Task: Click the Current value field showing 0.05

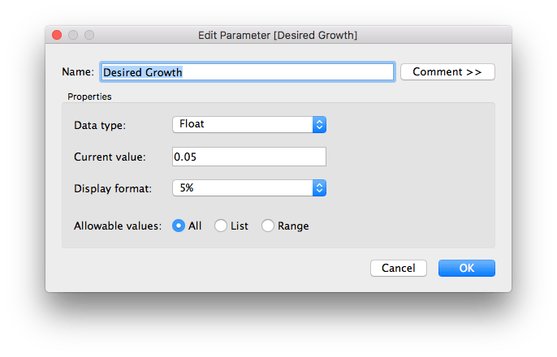Action: [x=249, y=157]
